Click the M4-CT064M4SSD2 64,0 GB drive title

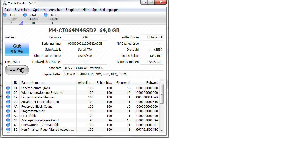(x=84, y=30)
